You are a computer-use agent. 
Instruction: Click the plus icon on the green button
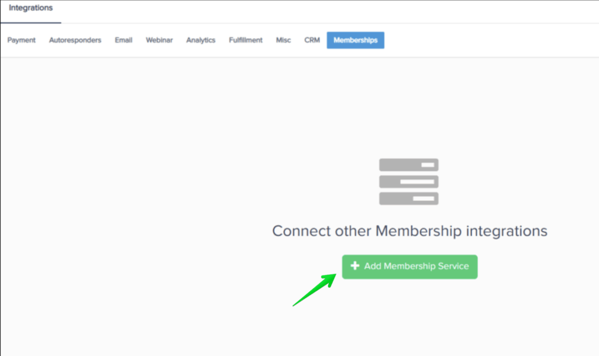tap(354, 266)
